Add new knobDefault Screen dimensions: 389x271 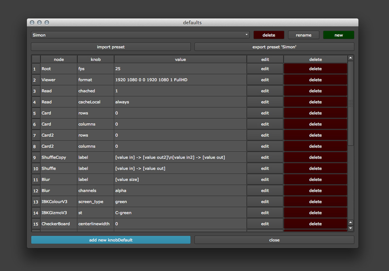click(111, 240)
